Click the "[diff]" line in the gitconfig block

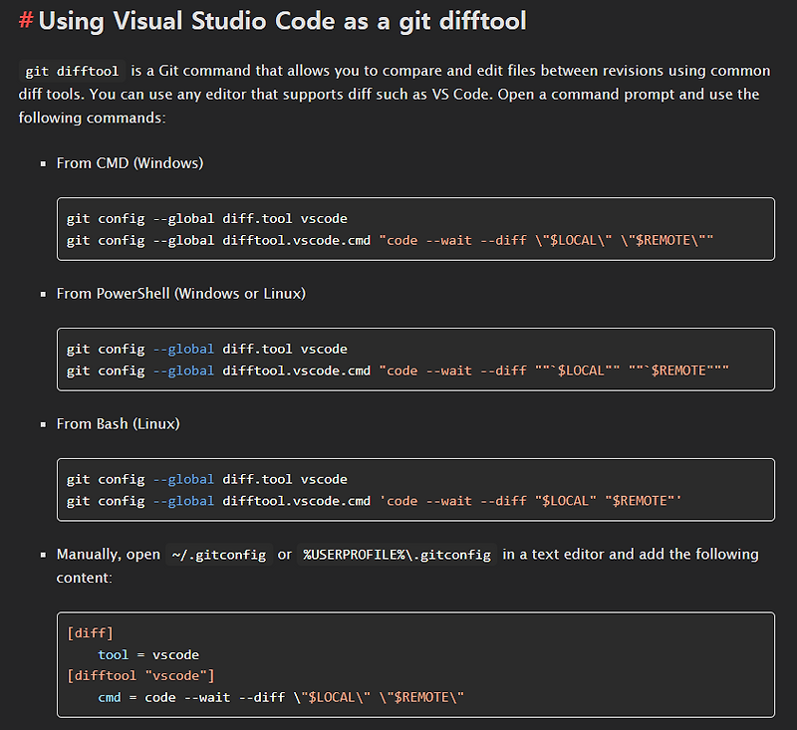pos(90,633)
